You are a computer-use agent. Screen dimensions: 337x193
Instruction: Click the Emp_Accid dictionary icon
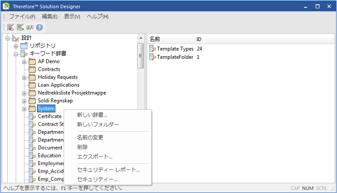pos(32,171)
